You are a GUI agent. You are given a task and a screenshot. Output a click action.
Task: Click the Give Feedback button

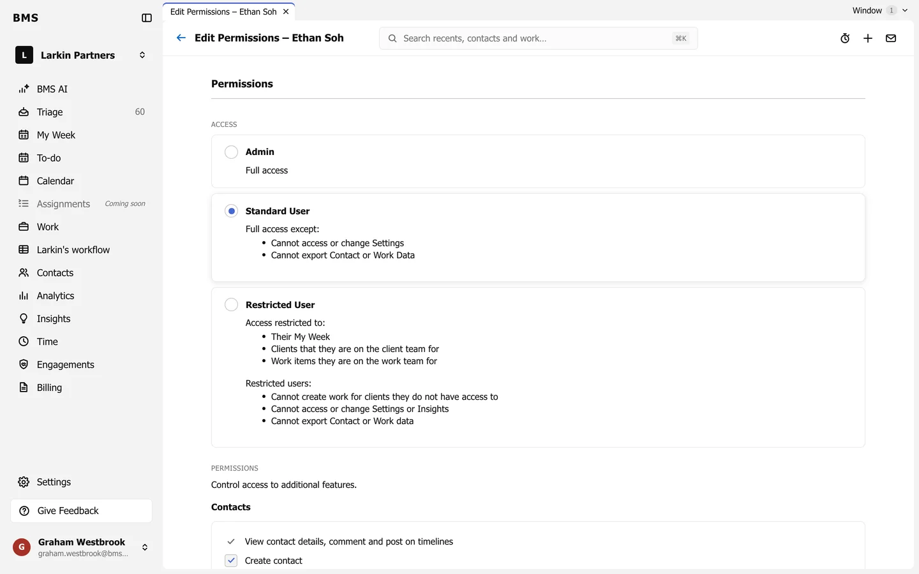pos(82,510)
